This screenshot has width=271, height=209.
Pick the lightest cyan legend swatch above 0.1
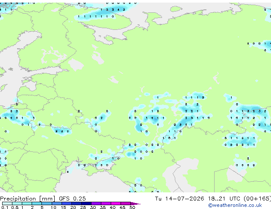tap(7, 203)
